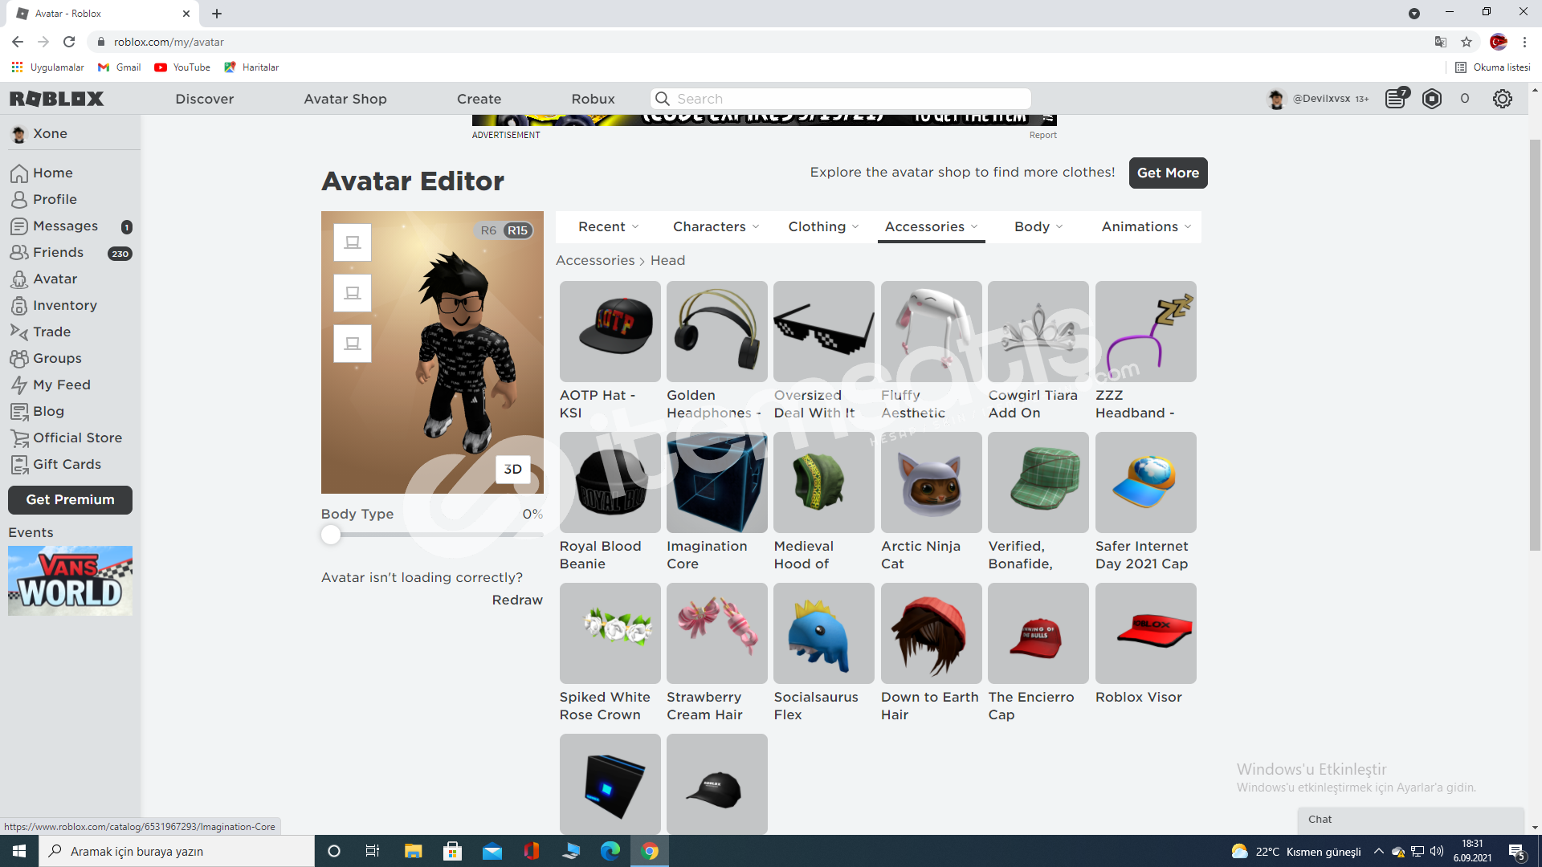Viewport: 1542px width, 867px height.
Task: Select the R15 avatar type
Action: pos(518,230)
